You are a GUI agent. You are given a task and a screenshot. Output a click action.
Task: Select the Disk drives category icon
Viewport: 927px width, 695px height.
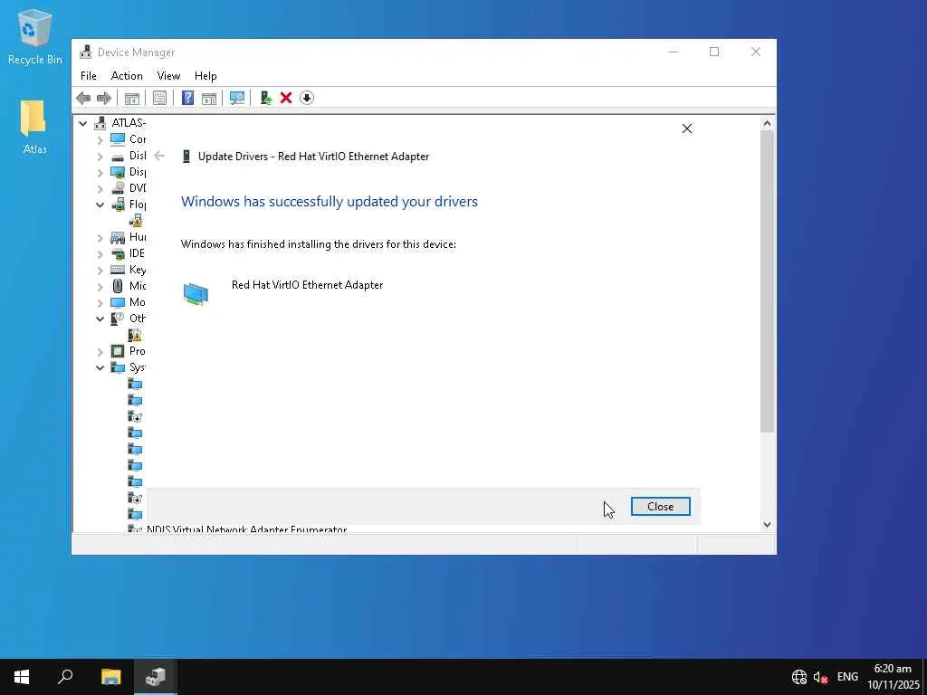[118, 156]
